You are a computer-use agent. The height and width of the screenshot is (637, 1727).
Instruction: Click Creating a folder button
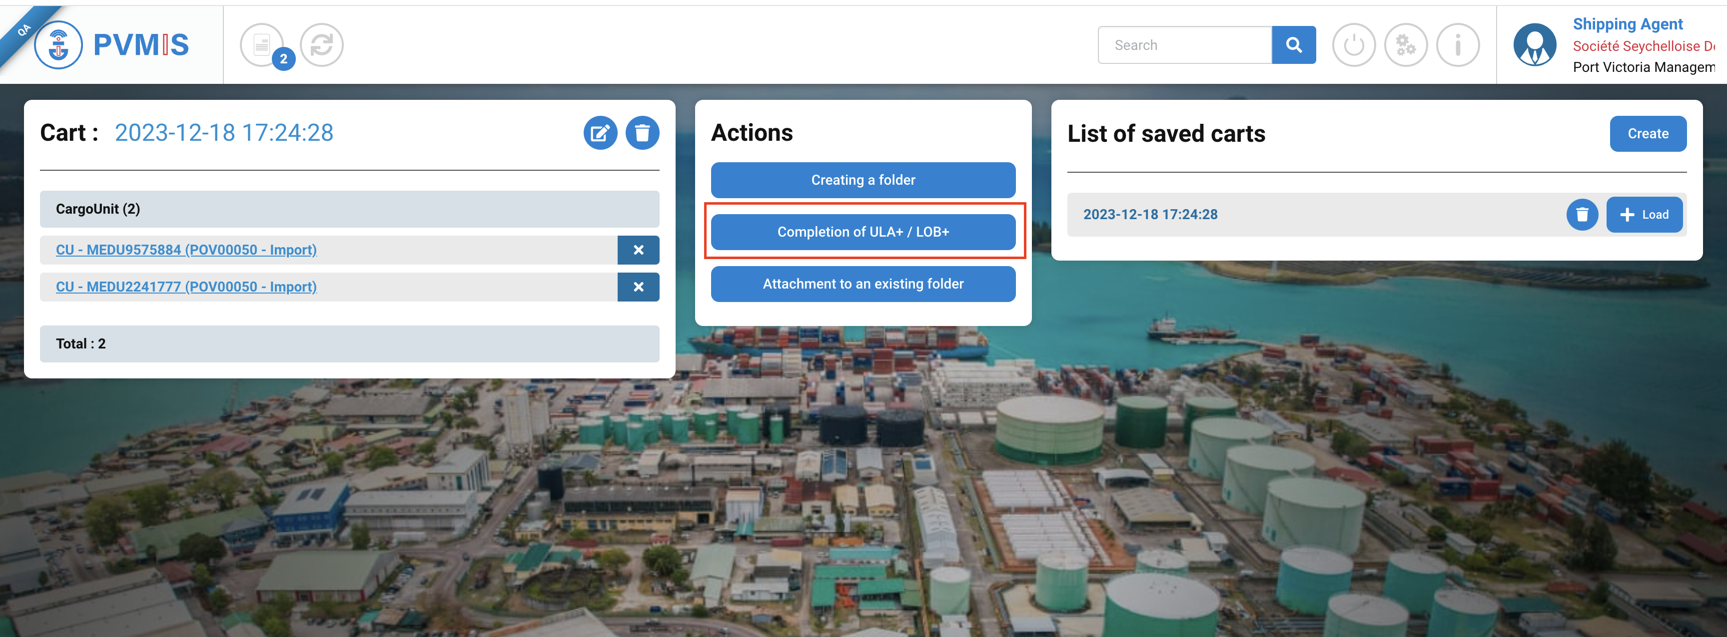[863, 180]
